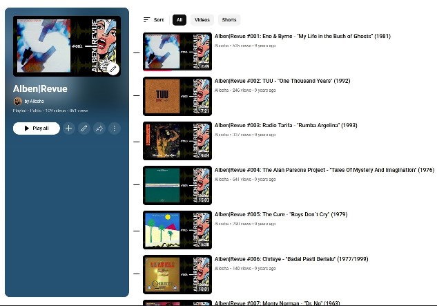Open title 'Alben|Revue #007: Monty Norman - Dr. No'

click(x=278, y=303)
